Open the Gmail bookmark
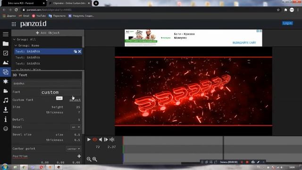This screenshot has width=302, height=170. click(x=24, y=16)
